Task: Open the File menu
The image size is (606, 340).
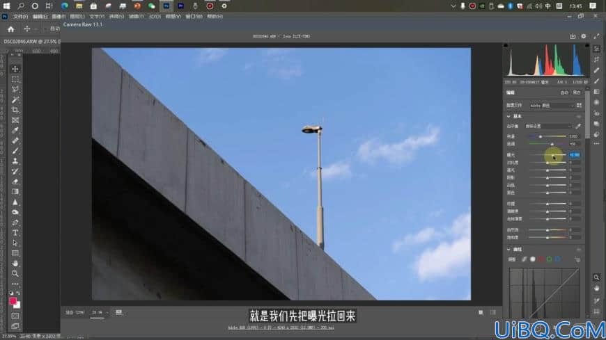Action: 20,17
